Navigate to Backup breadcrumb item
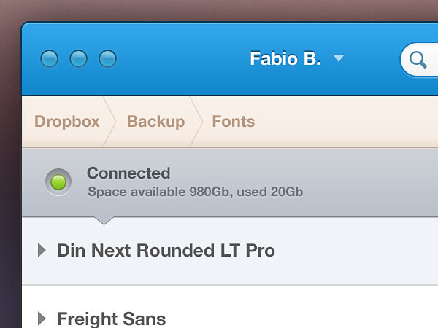This screenshot has width=438, height=328. pos(156,122)
